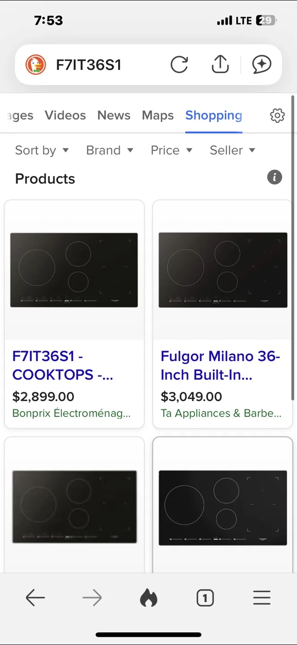Open DuckDuckGo AI chat
The image size is (297, 645).
coord(262,64)
